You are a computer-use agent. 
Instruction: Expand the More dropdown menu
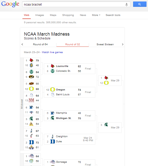coord(96,15)
